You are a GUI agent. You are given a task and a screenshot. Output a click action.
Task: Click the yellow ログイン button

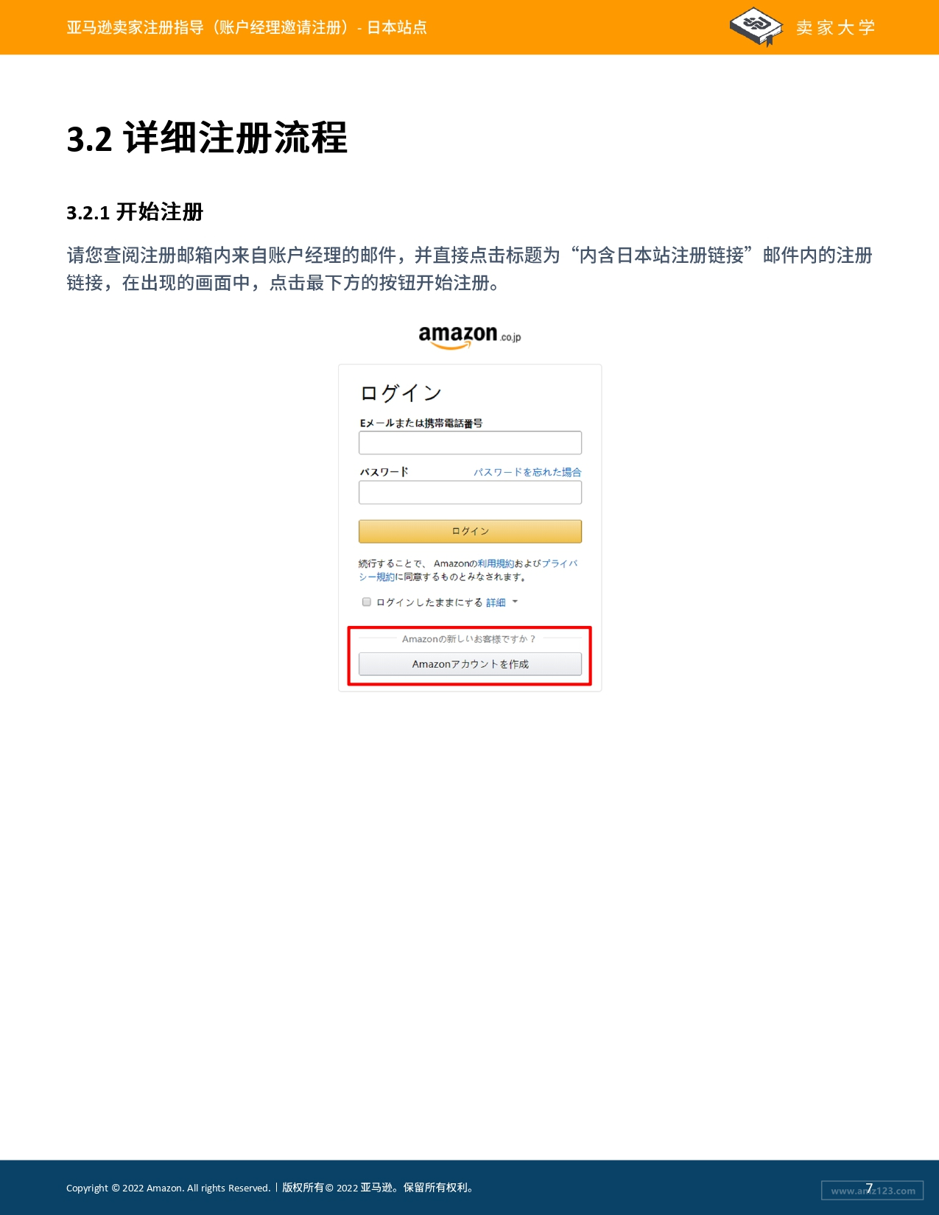(470, 531)
